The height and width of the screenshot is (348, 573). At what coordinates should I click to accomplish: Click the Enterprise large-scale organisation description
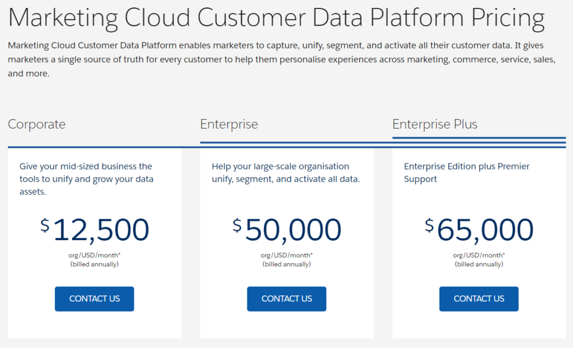point(280,172)
